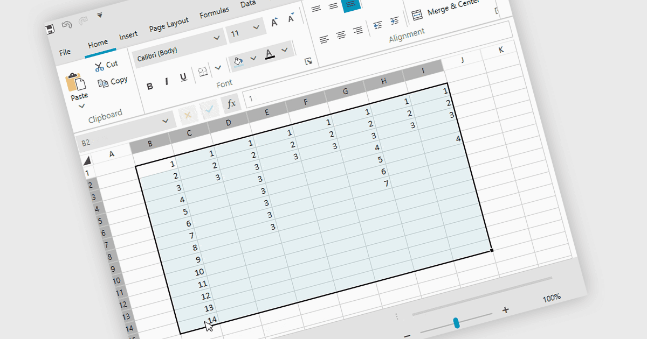The height and width of the screenshot is (339, 647).
Task: Expand the Font Color dropdown arrow
Action: click(285, 50)
